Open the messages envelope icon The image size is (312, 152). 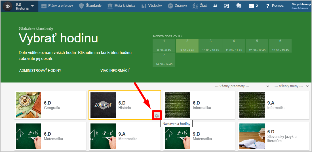point(251,6)
